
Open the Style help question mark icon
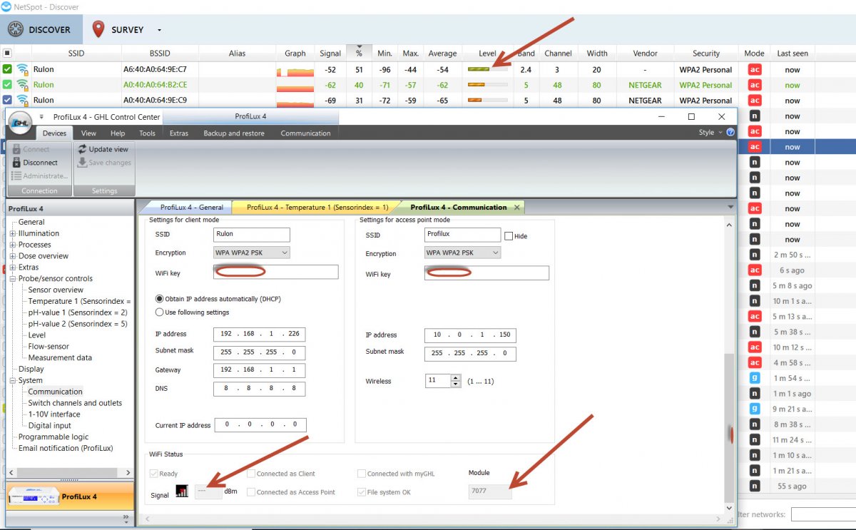point(730,133)
